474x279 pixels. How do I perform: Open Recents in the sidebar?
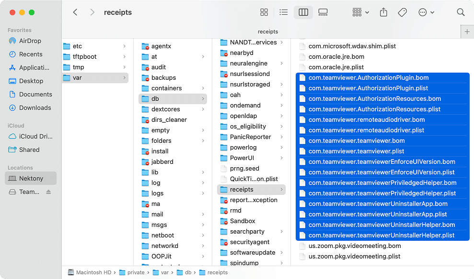point(30,54)
